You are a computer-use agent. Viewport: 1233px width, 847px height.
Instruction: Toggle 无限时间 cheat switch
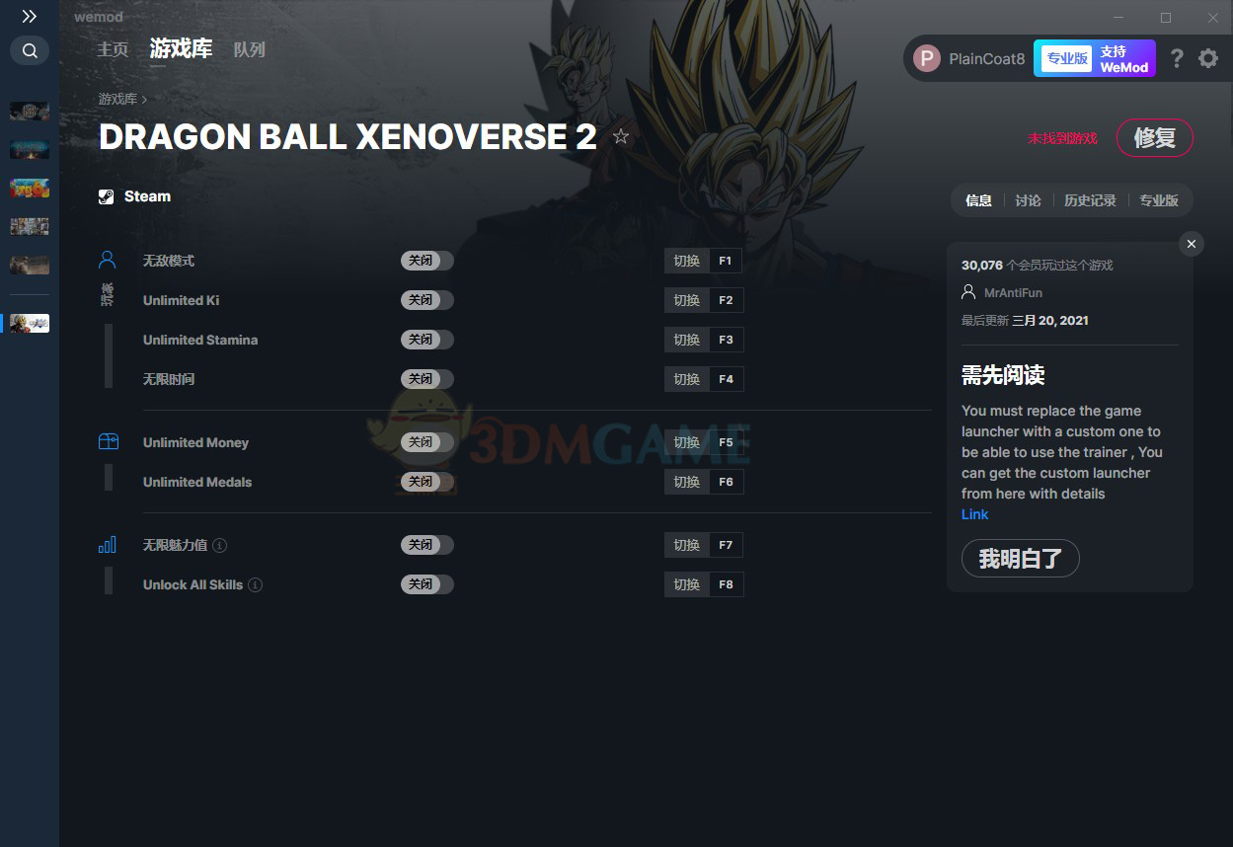tap(427, 379)
